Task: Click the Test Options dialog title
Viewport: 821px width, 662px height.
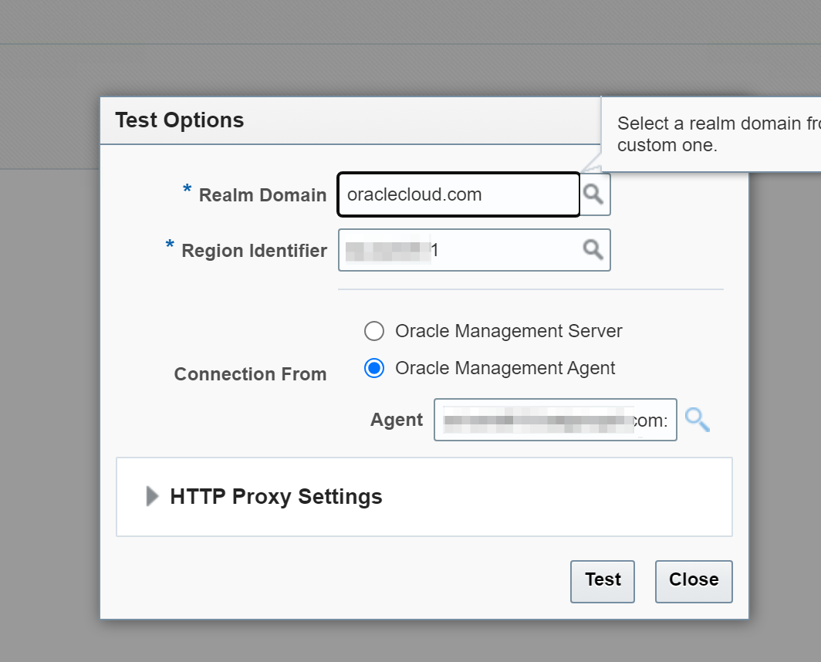Action: tap(180, 120)
